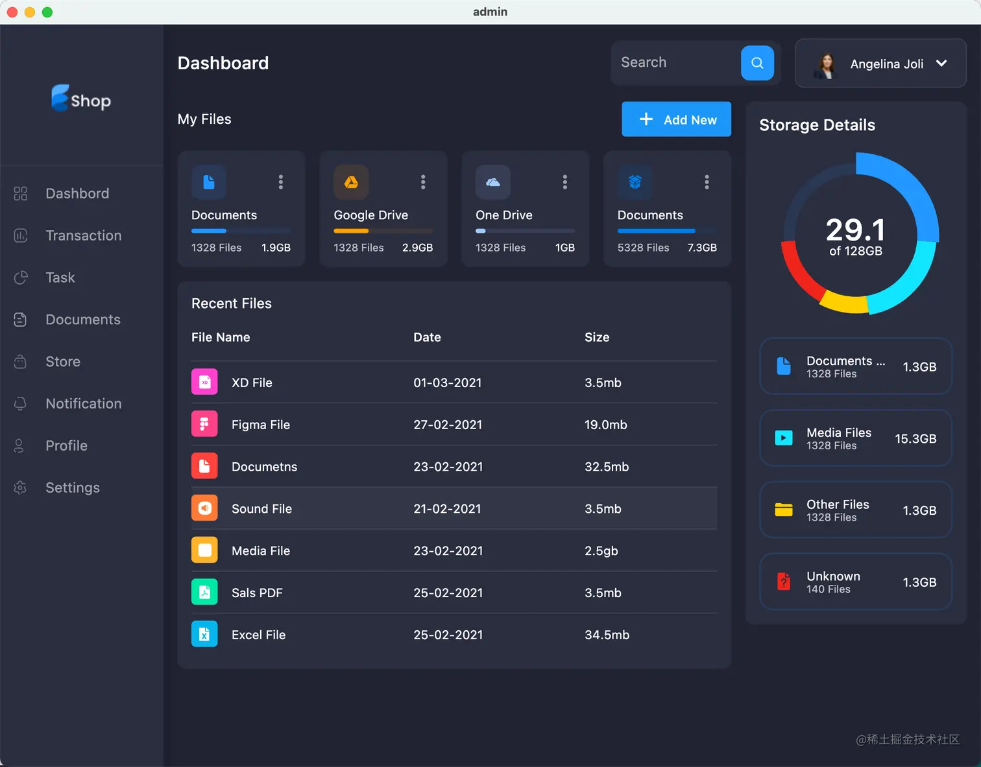Click the blue file icon on the 1328 Files Documents card
Viewport: 981px width, 767px height.
[209, 182]
